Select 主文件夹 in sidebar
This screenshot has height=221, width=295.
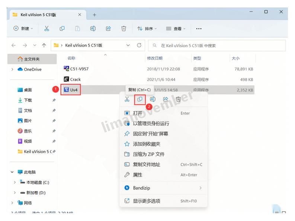[32, 59]
